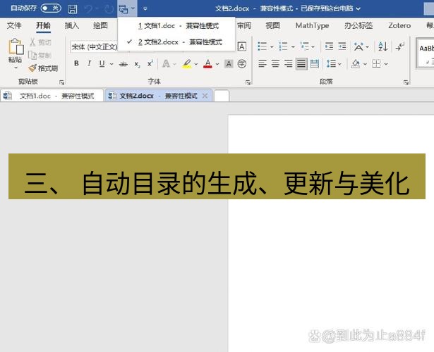Expand the 粘贴 options arrow

point(16,68)
